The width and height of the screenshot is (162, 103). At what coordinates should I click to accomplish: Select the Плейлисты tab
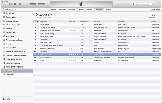point(99,10)
